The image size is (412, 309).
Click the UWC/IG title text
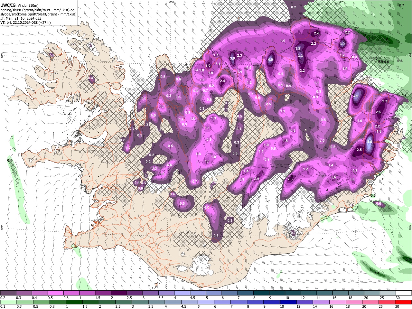click(7, 5)
